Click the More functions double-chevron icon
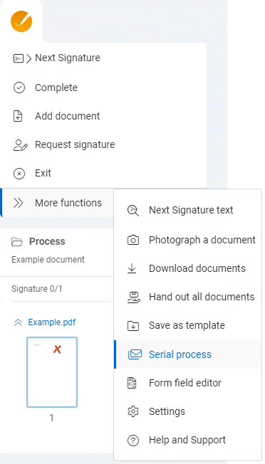 [19, 203]
